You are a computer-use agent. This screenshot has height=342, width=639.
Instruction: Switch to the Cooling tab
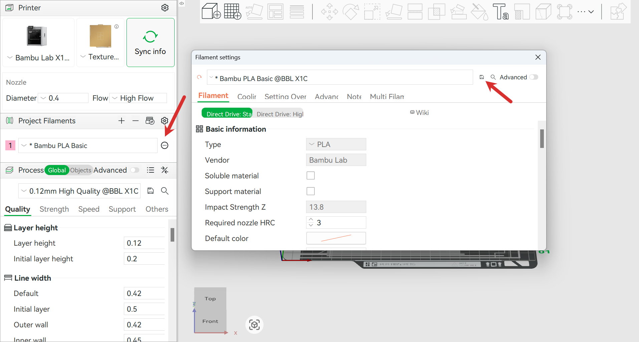tap(247, 97)
